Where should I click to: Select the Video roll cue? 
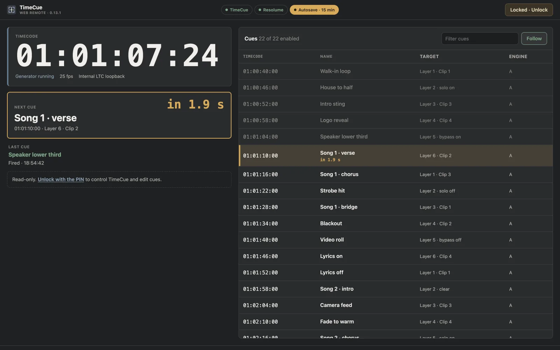(x=395, y=240)
